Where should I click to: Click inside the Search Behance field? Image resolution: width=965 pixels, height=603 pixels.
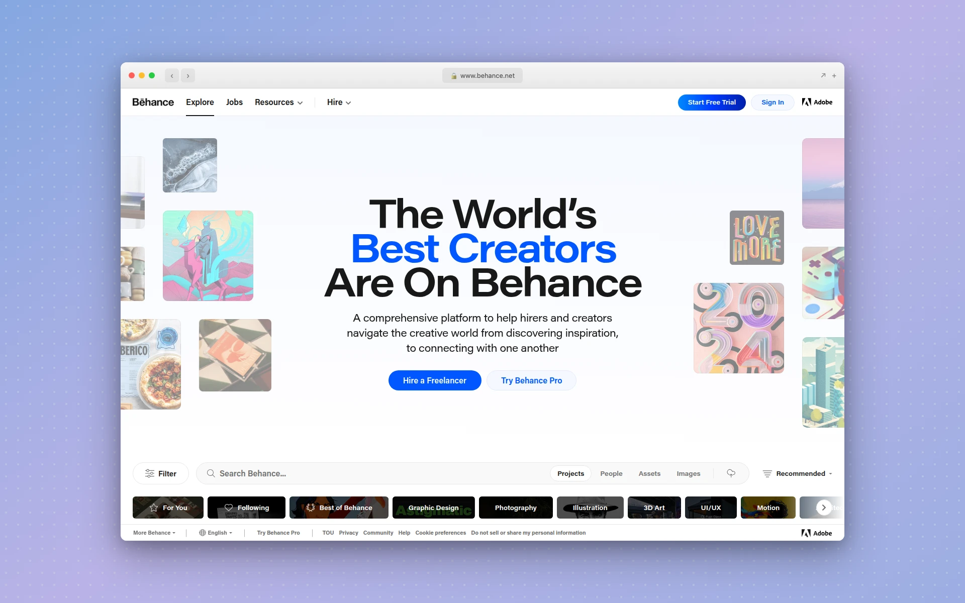click(x=352, y=473)
